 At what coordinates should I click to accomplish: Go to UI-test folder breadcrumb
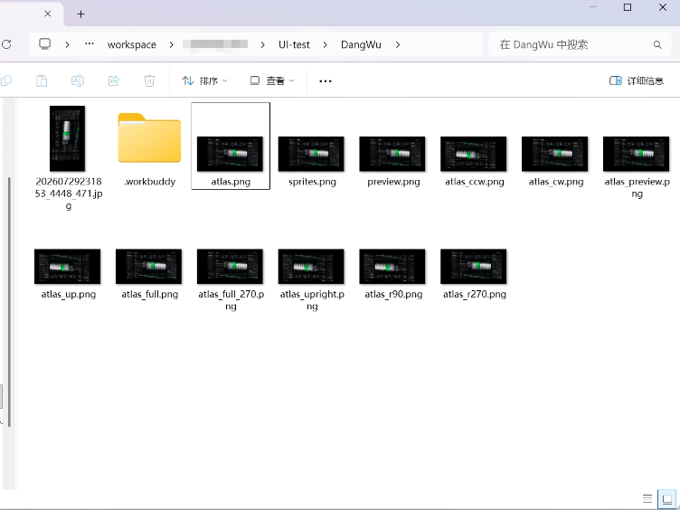coord(294,44)
